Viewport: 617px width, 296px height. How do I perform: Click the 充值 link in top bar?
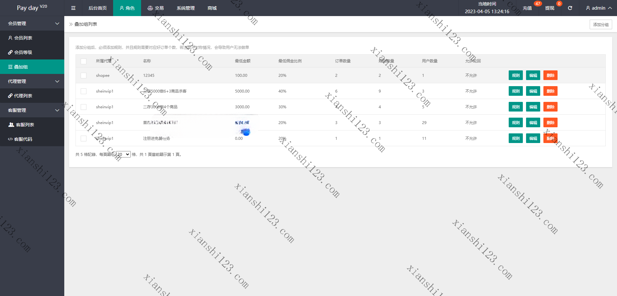coord(527,8)
